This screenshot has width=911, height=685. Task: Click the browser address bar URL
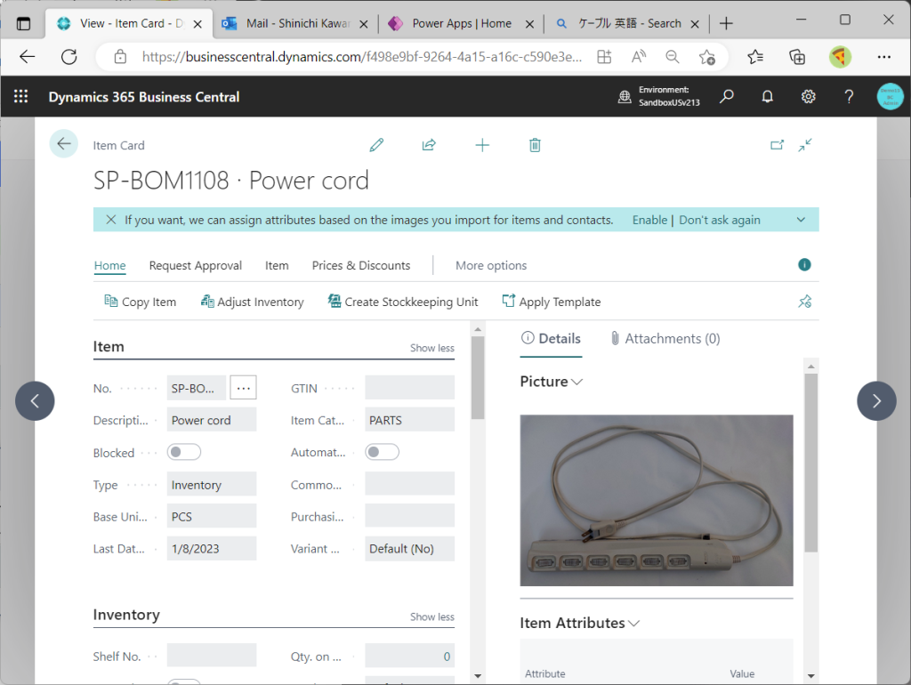(361, 57)
